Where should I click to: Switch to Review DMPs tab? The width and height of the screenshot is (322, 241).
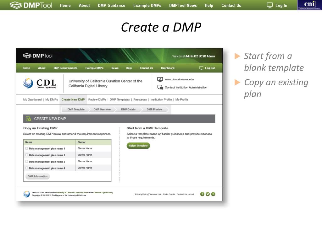point(97,99)
